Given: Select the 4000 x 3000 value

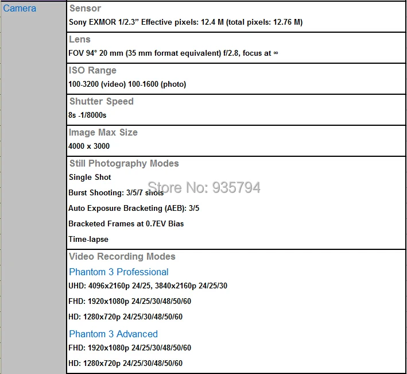Looking at the screenshot, I should 89,146.
